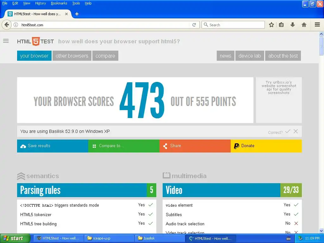
Task: Click checkmark next to Subtitles row
Action: point(296,214)
